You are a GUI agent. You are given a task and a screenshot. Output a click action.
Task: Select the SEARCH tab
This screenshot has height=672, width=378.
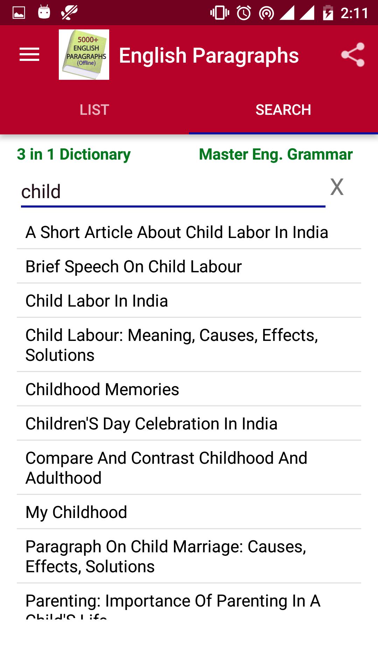(x=283, y=110)
